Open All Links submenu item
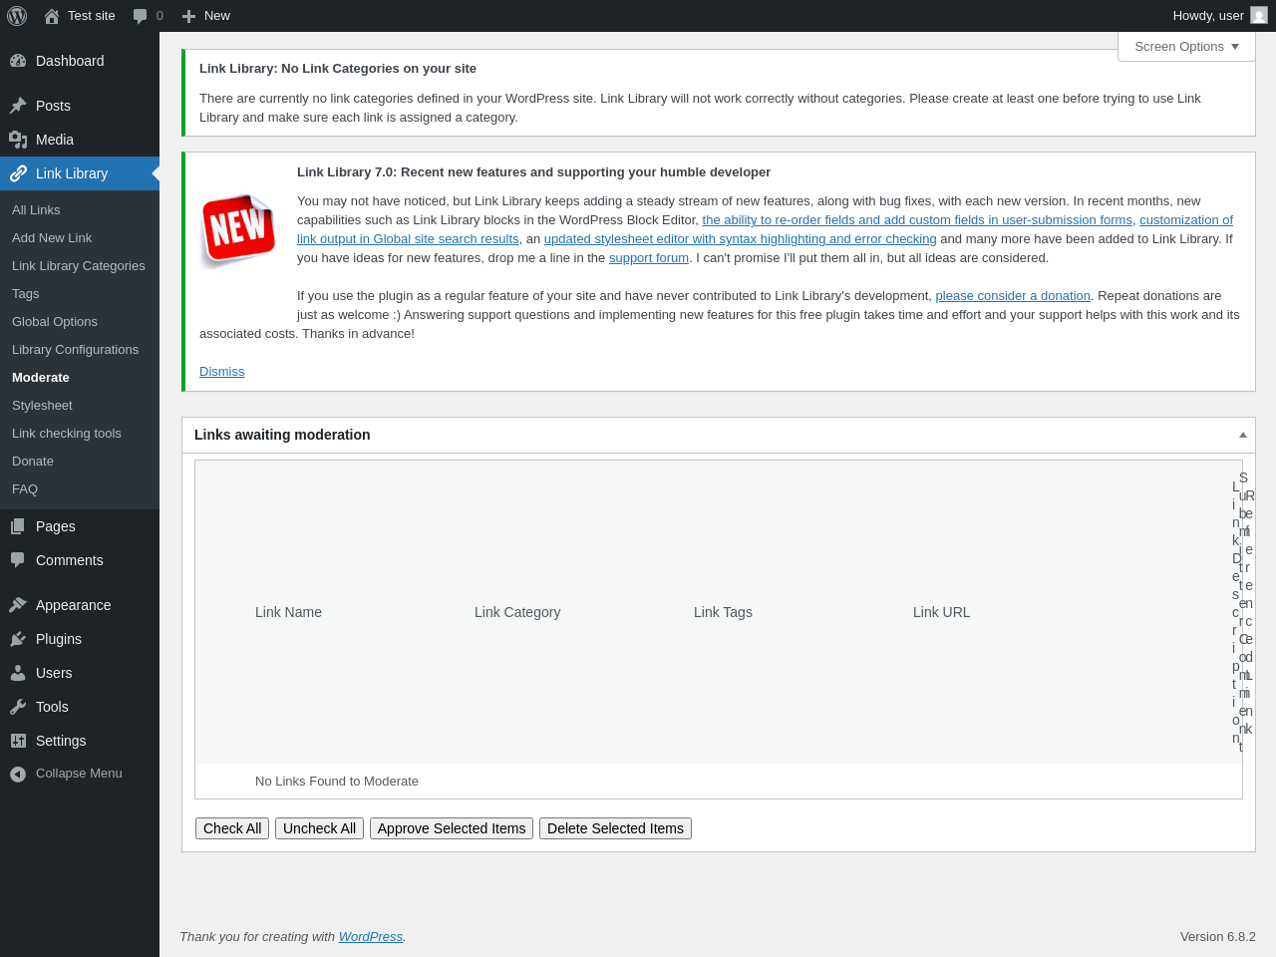The image size is (1276, 957). coord(36,210)
